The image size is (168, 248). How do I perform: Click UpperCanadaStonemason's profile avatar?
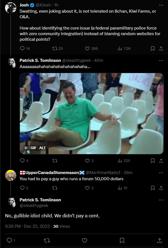tap(11, 175)
